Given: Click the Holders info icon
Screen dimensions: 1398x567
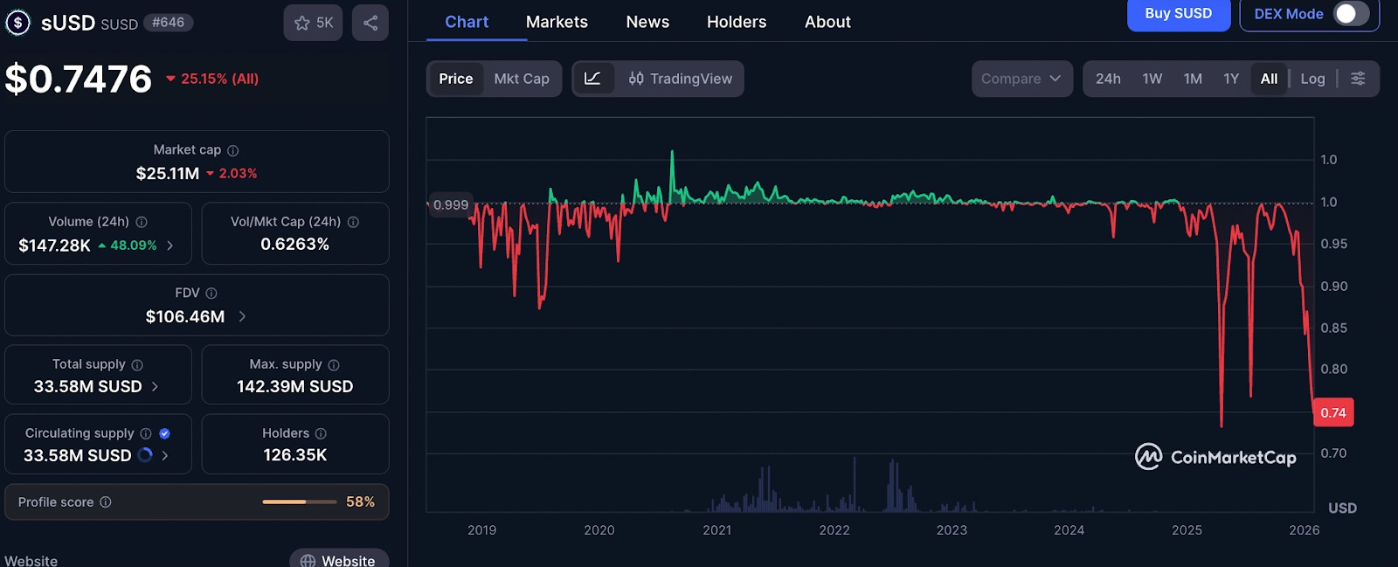Looking at the screenshot, I should tap(321, 433).
